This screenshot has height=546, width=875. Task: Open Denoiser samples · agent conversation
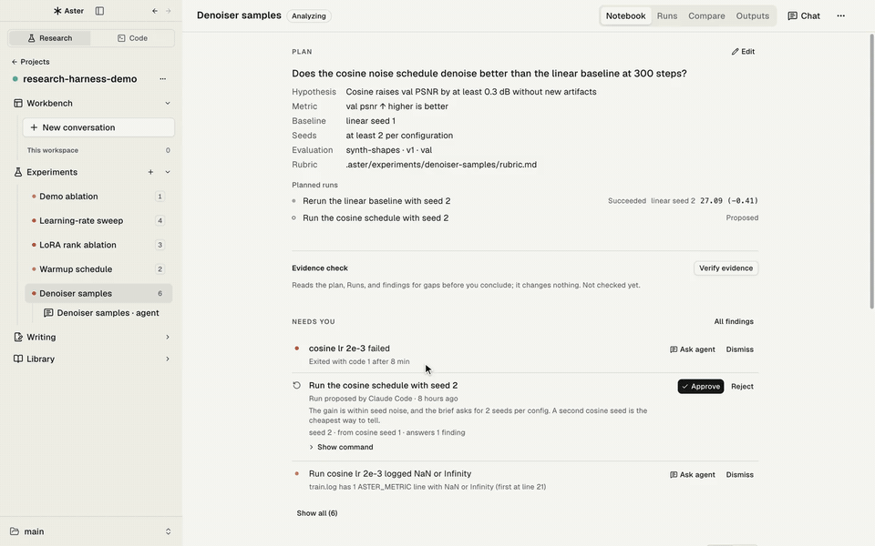pos(101,313)
